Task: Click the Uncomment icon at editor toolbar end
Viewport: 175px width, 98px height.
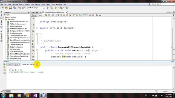Action: [x=100, y=15]
